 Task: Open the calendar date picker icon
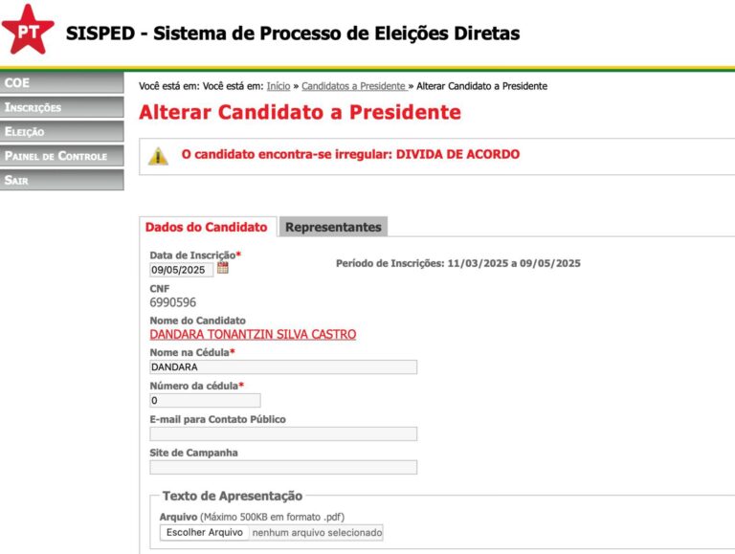click(223, 269)
